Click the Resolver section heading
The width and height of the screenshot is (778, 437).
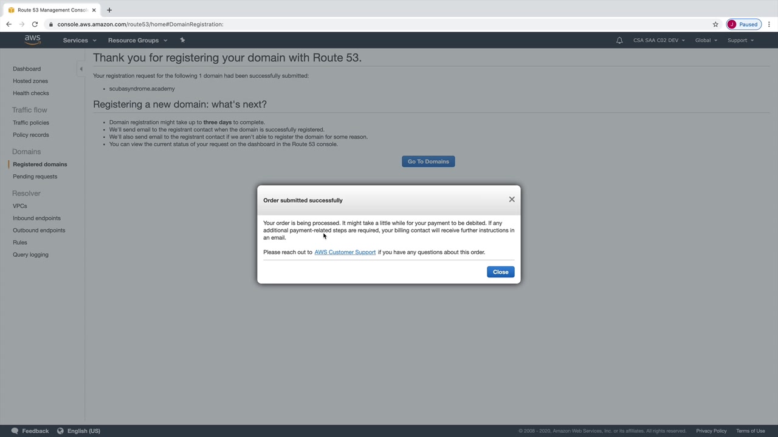tap(26, 193)
